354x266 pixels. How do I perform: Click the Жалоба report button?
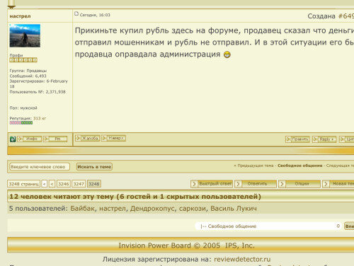[87, 138]
